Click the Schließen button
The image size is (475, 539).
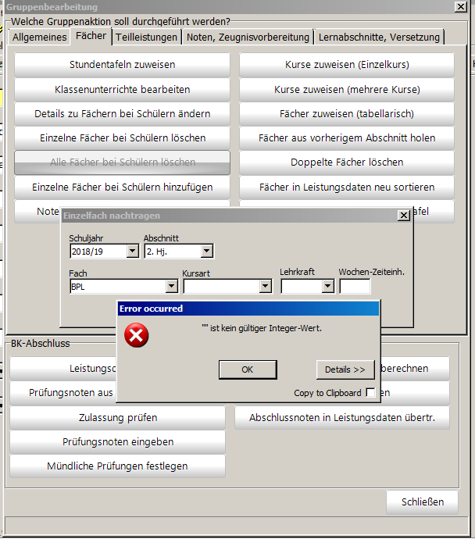[423, 502]
